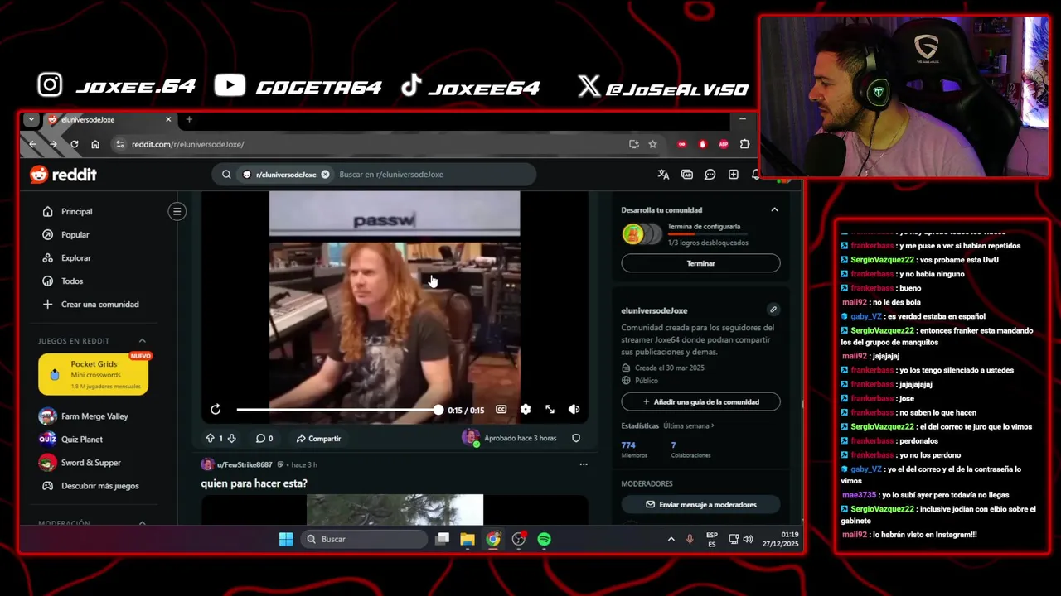Bookmark page with star icon
Screen dimensions: 1061x596
(x=652, y=144)
